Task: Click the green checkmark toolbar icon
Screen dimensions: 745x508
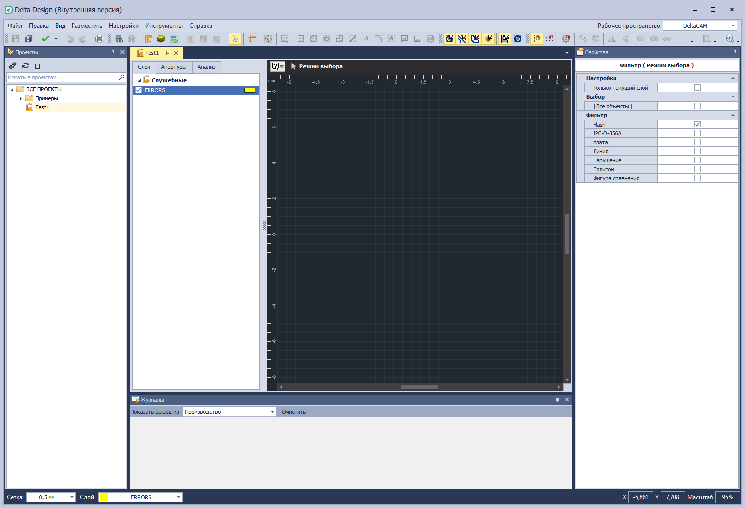Action: click(x=45, y=39)
